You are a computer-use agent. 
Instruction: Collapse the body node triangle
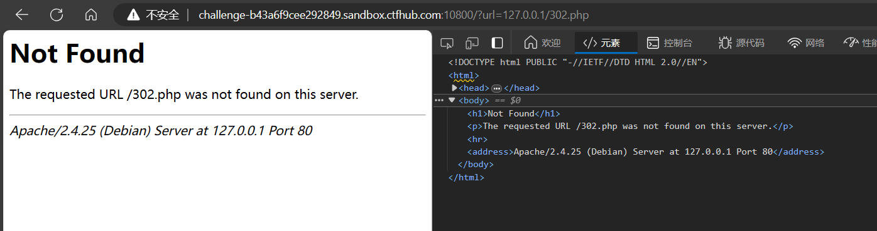pos(452,100)
